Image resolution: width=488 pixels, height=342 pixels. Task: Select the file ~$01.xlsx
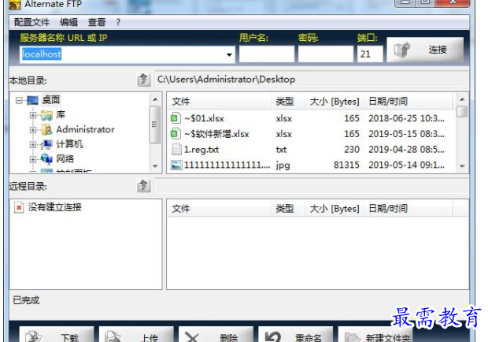(204, 119)
